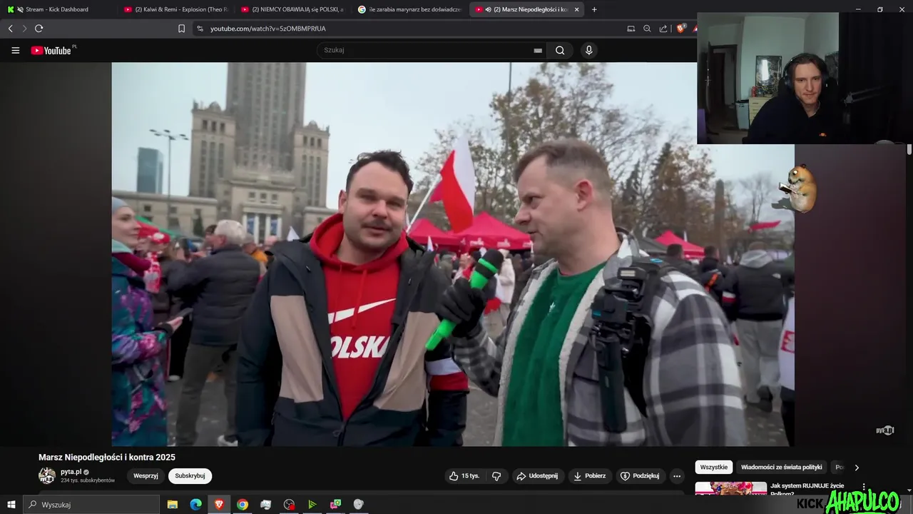Open options for the Jak system RUJNUJE video
913x514 pixels.
[x=864, y=488]
